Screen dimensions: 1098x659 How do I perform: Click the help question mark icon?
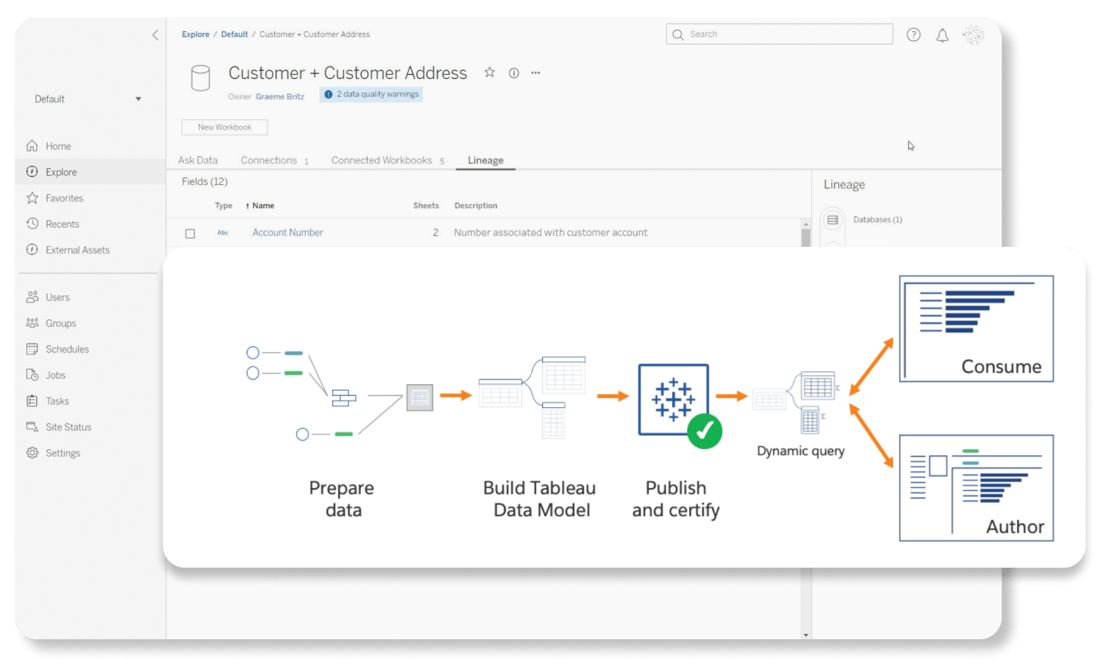pos(913,35)
